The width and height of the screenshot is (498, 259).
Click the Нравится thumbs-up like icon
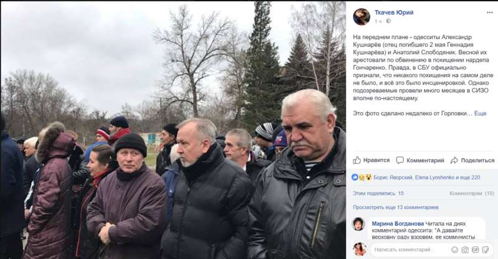pos(357,160)
